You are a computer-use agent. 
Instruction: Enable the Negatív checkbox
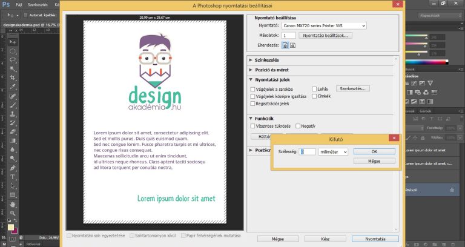298,126
